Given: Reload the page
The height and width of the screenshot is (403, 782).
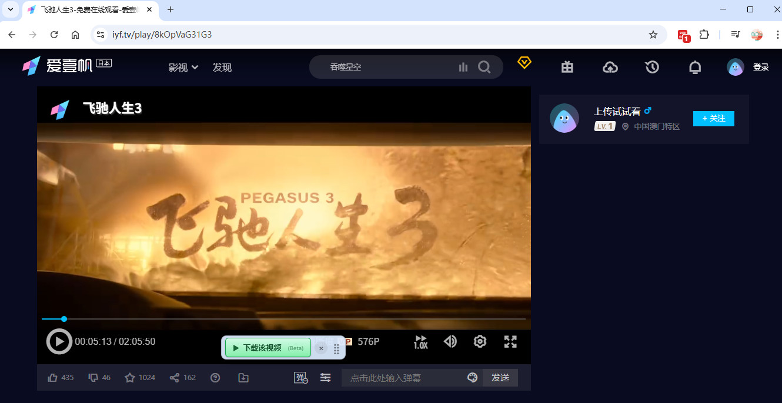Looking at the screenshot, I should click(x=54, y=35).
